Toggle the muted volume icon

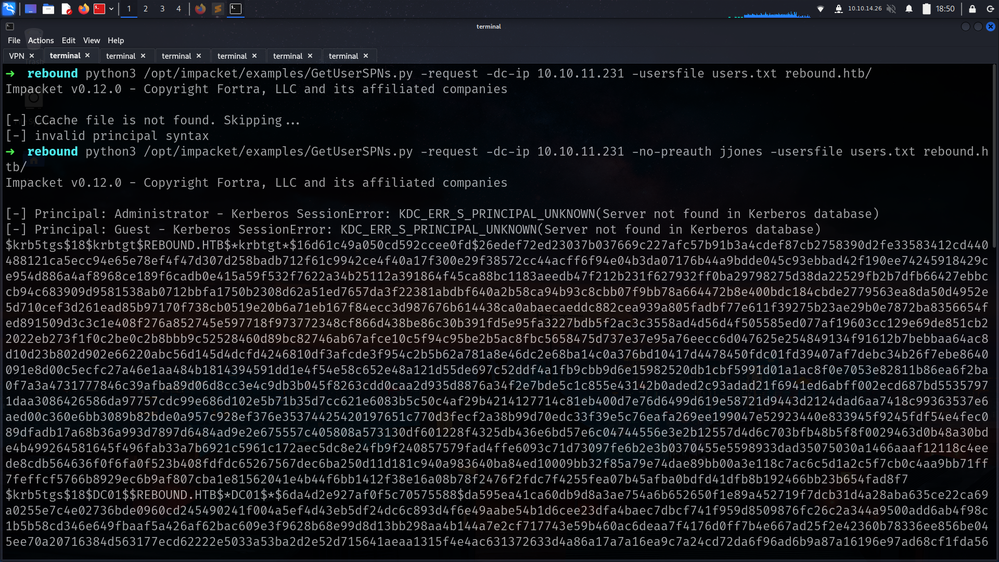click(x=891, y=9)
